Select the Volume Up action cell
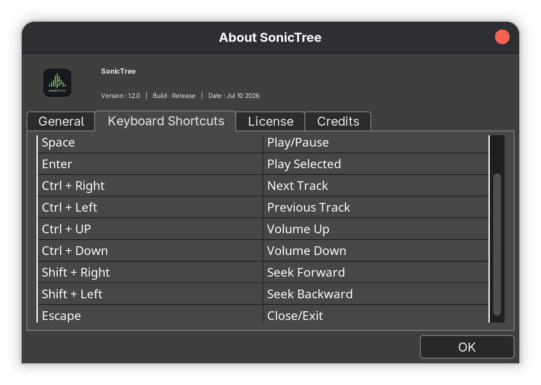Screen dimensions: 541x385 point(376,229)
